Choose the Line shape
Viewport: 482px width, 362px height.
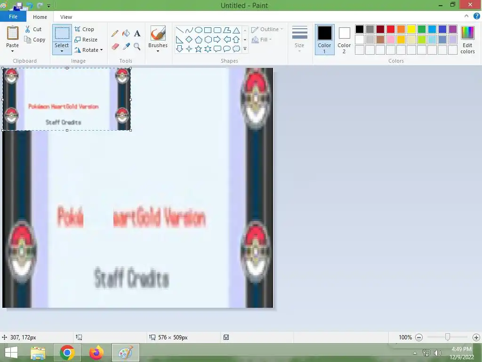tap(179, 30)
